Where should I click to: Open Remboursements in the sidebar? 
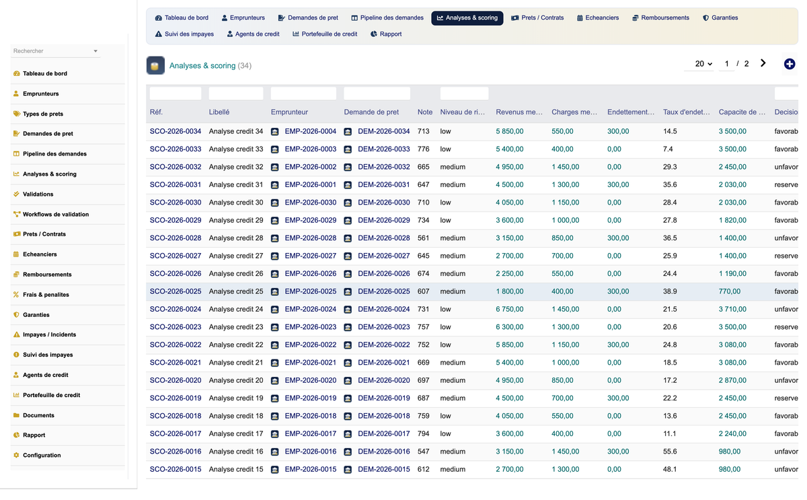(47, 275)
